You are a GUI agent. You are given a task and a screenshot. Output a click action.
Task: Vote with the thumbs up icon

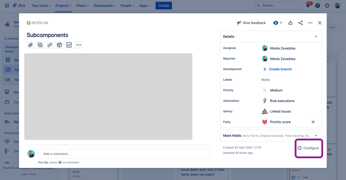click(x=290, y=23)
